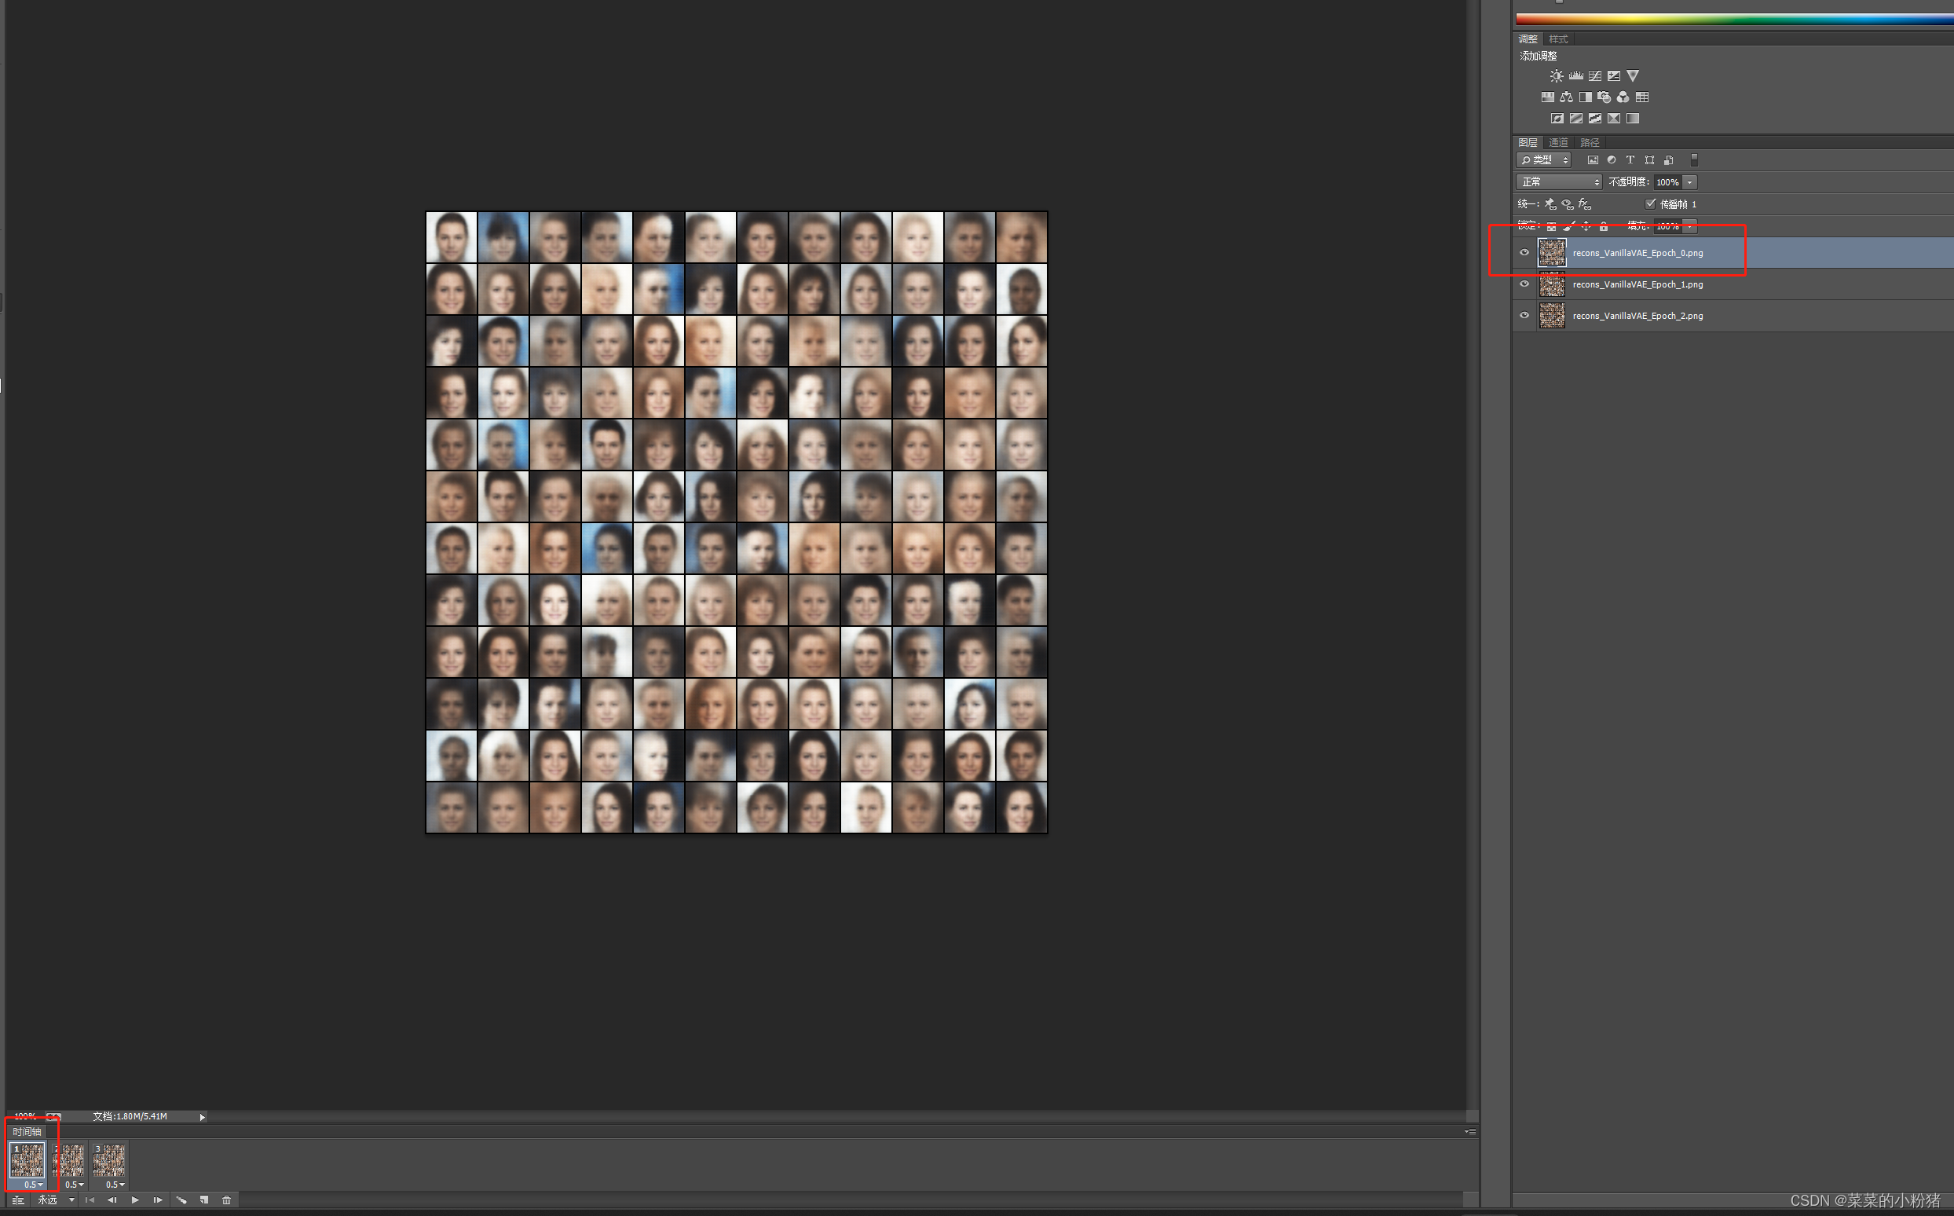Play the frame animation
Image resolution: width=1954 pixels, height=1216 pixels.
coord(135,1200)
